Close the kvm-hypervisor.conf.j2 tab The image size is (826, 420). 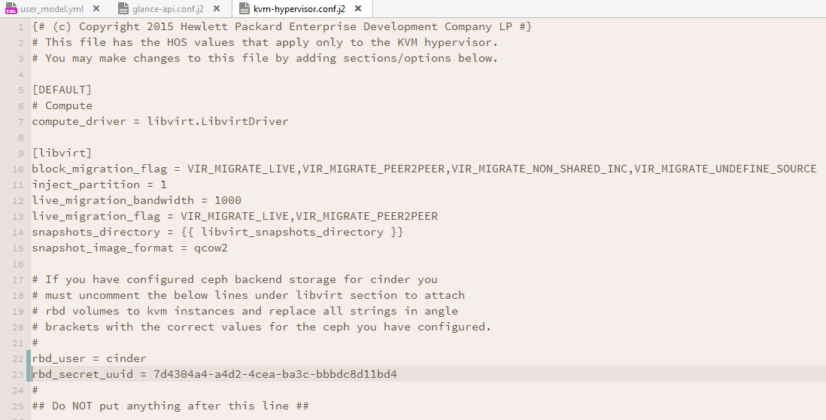358,9
